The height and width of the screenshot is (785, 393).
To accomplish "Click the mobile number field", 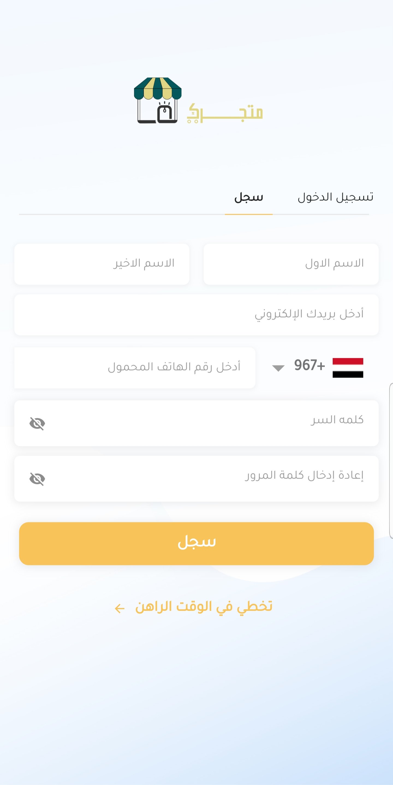I will pyautogui.click(x=135, y=367).
